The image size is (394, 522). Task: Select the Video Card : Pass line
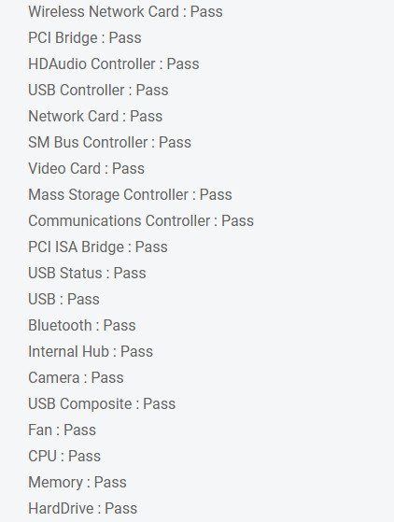pyautogui.click(x=87, y=168)
